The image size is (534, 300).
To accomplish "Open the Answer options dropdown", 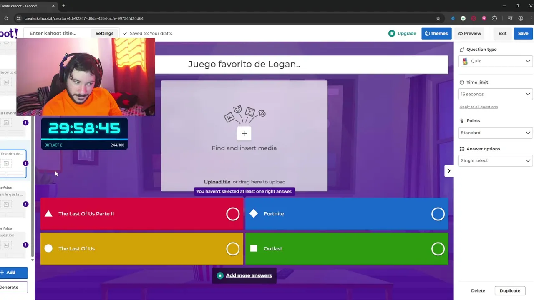I will click(496, 160).
